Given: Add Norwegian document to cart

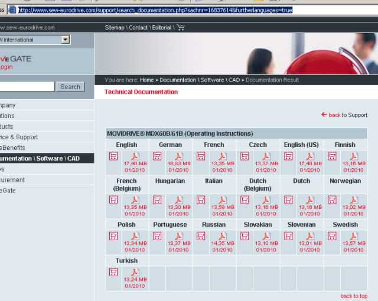Looking at the screenshot, I should coord(332,200).
